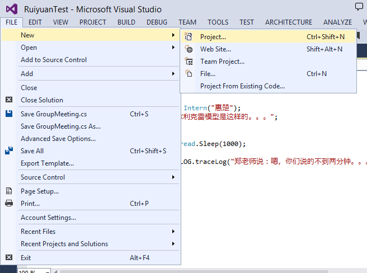Image resolution: width=367 pixels, height=273 pixels.
Task: Click the Print printer icon
Action: [9, 204]
